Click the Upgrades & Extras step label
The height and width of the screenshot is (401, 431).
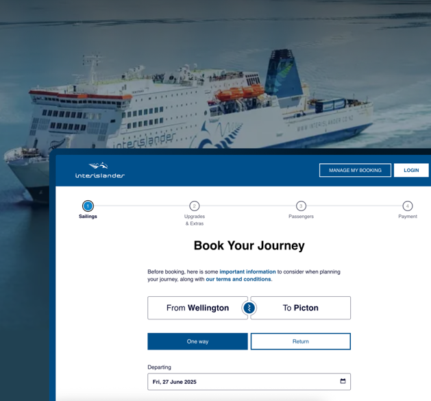[x=195, y=220]
